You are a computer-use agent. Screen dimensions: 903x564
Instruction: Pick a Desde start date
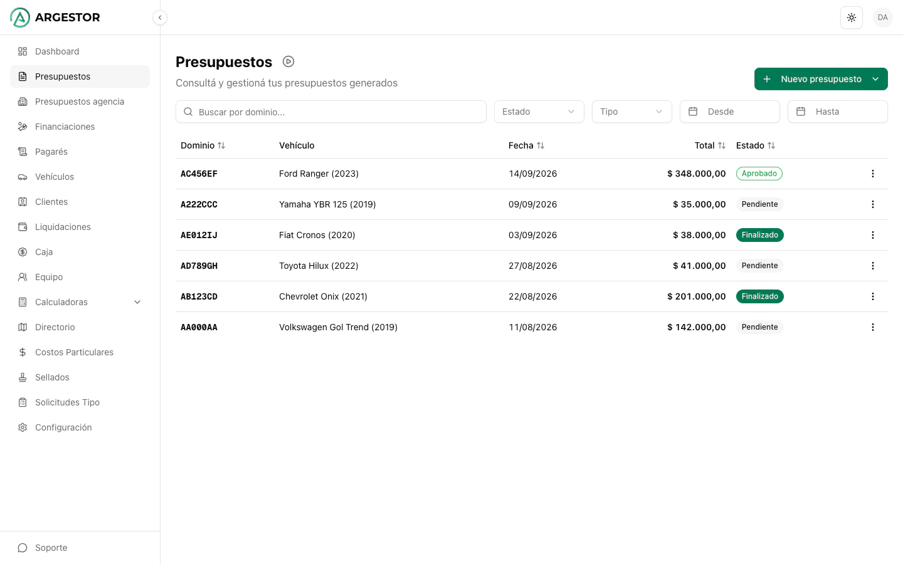(730, 112)
